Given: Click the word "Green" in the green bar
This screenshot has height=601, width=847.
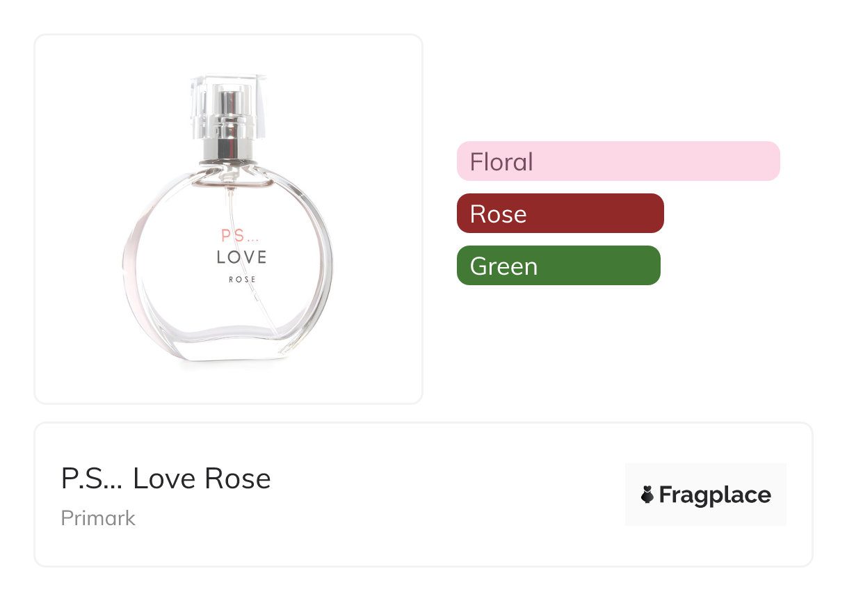Looking at the screenshot, I should pos(503,266).
